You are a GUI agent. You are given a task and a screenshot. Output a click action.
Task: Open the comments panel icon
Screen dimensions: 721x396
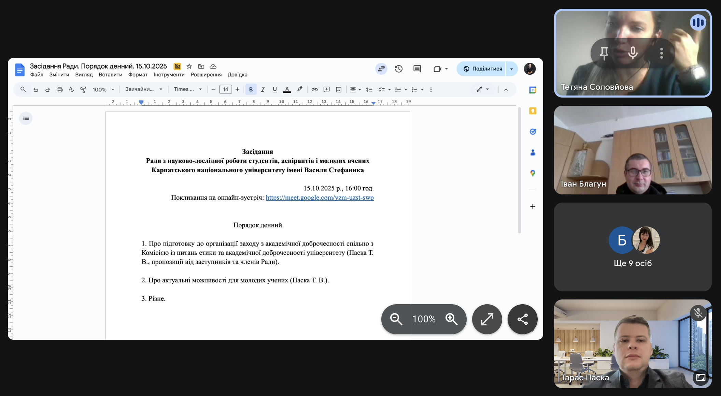point(417,69)
